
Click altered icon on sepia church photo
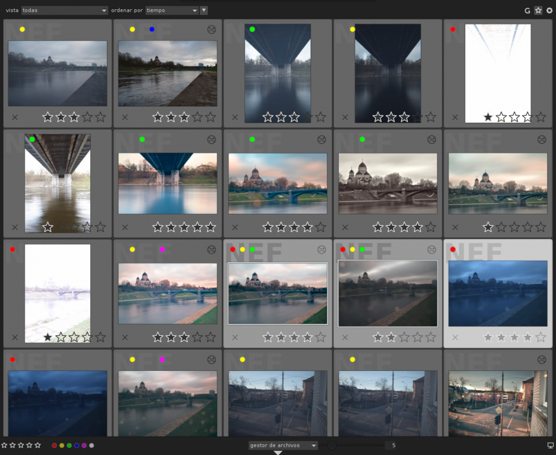pos(432,140)
